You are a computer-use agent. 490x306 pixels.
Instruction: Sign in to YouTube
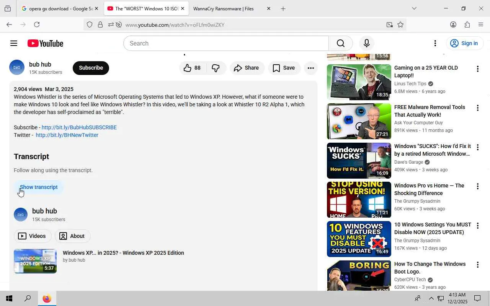click(464, 43)
